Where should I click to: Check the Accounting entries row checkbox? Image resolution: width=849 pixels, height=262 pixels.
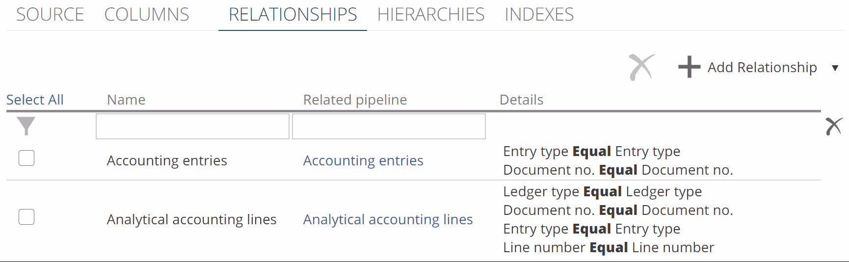coord(27,158)
